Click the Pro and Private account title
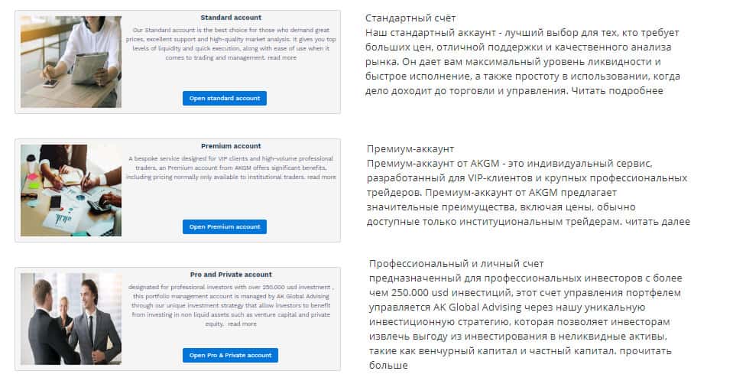The height and width of the screenshot is (384, 733). pyautogui.click(x=230, y=275)
